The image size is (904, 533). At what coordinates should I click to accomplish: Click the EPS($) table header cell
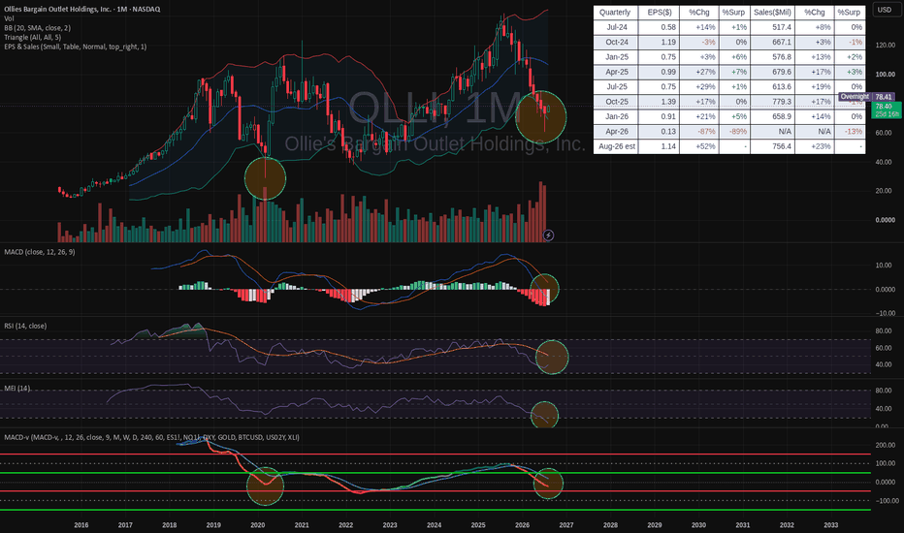click(659, 12)
